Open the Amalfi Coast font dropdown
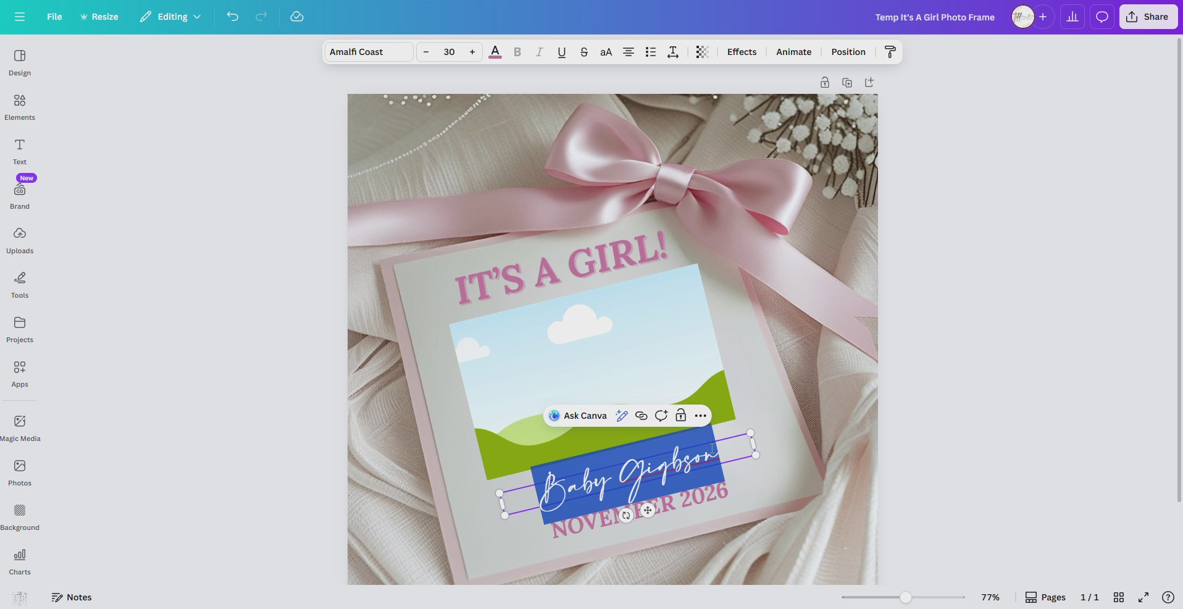 tap(367, 52)
